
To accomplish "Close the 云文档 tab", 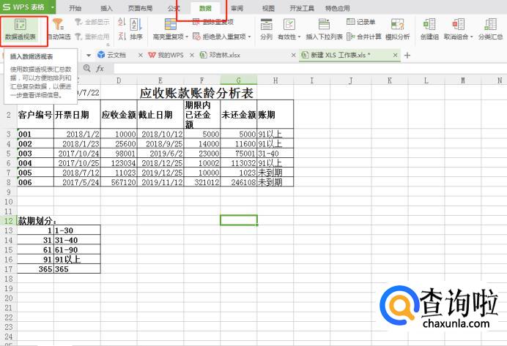I will [x=141, y=55].
